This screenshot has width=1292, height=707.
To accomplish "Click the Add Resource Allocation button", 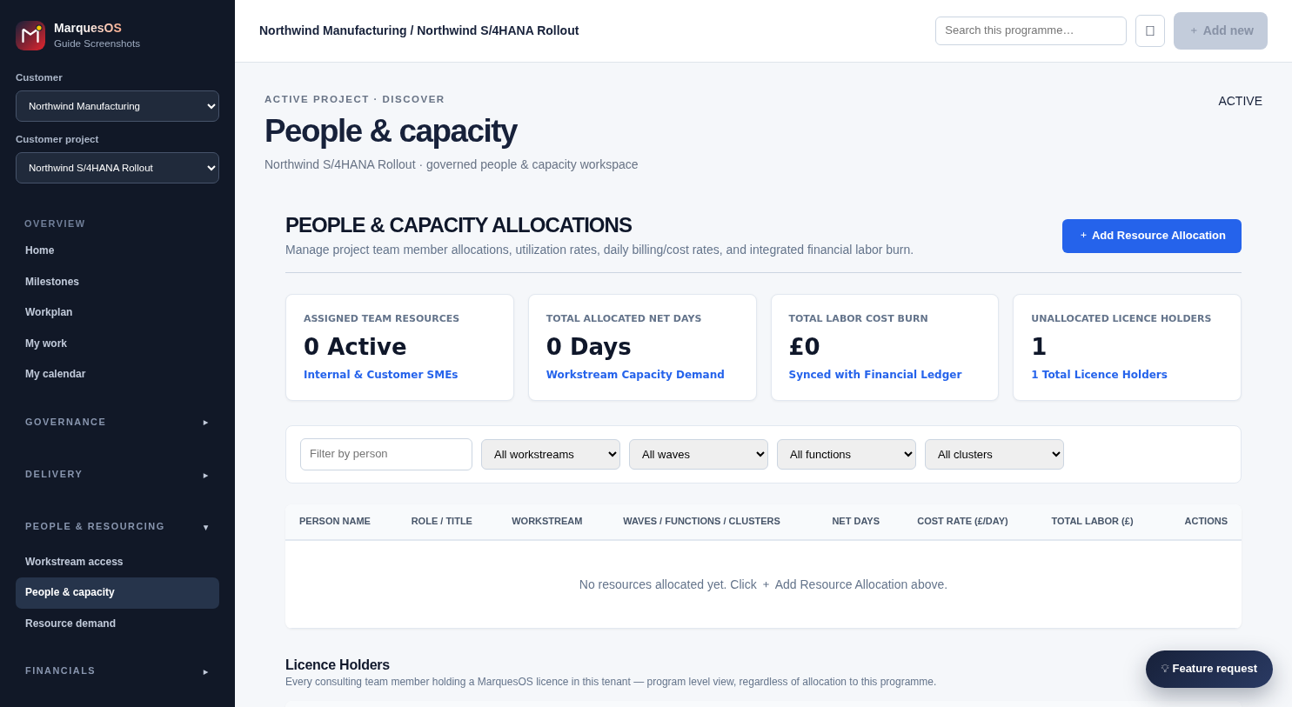I will pos(1152,236).
